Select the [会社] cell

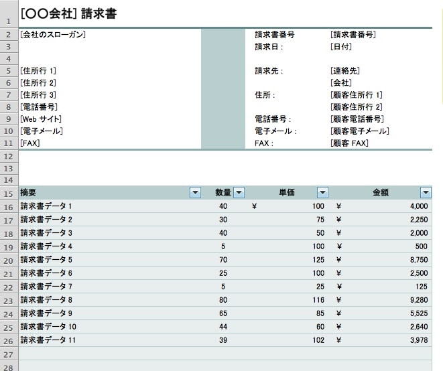coord(341,83)
